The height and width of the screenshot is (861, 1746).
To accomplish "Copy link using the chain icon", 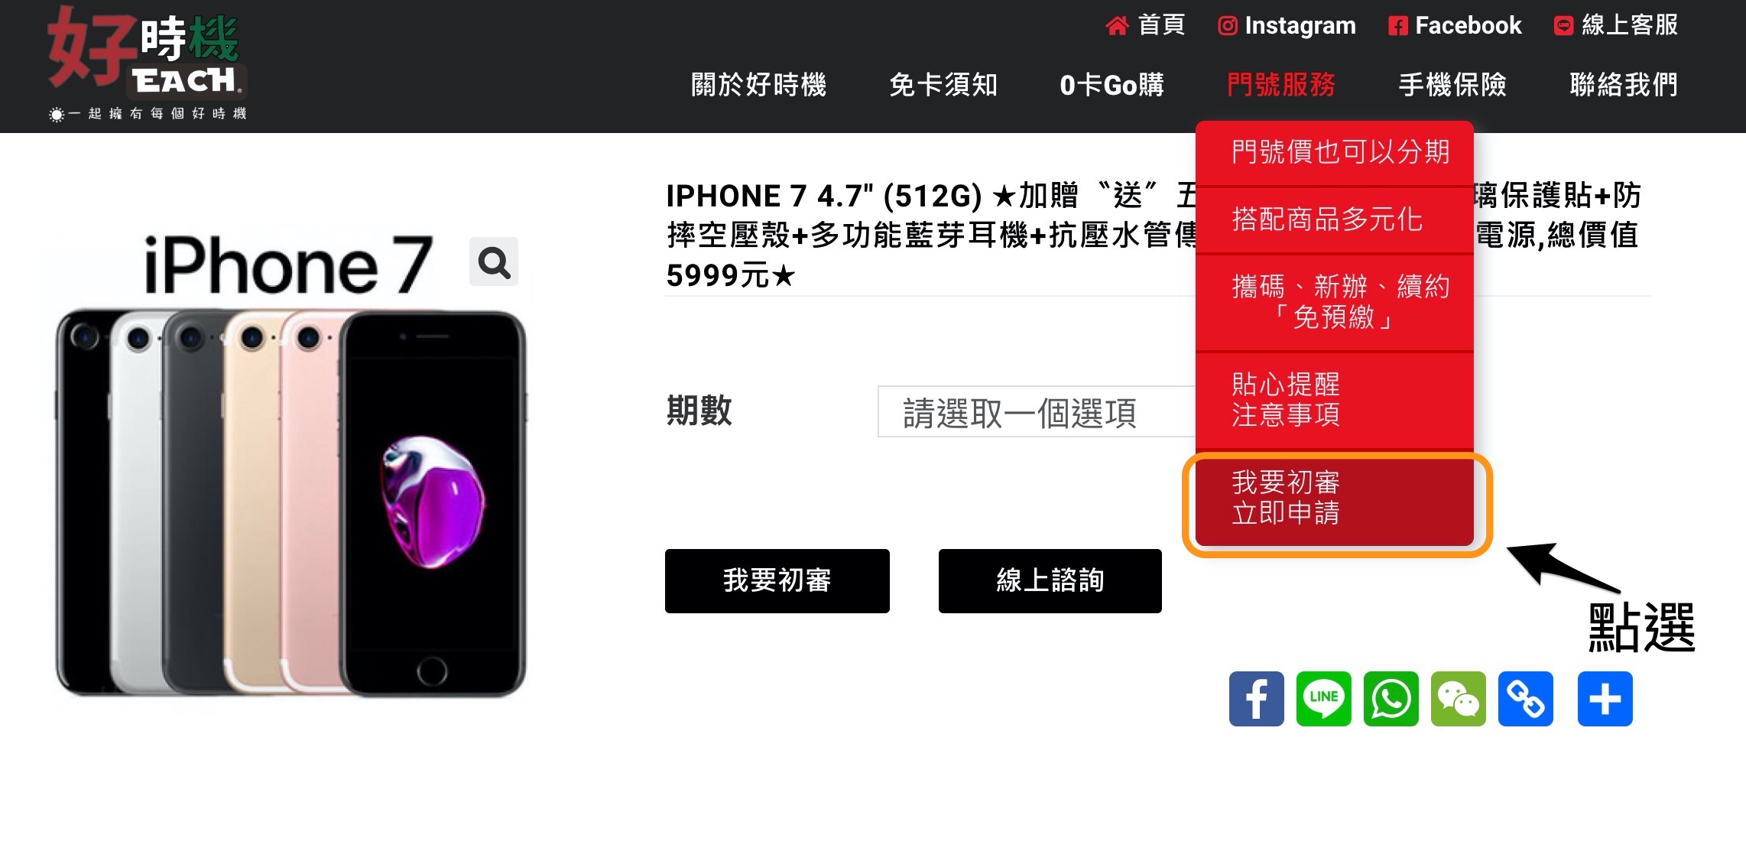I will (x=1525, y=699).
